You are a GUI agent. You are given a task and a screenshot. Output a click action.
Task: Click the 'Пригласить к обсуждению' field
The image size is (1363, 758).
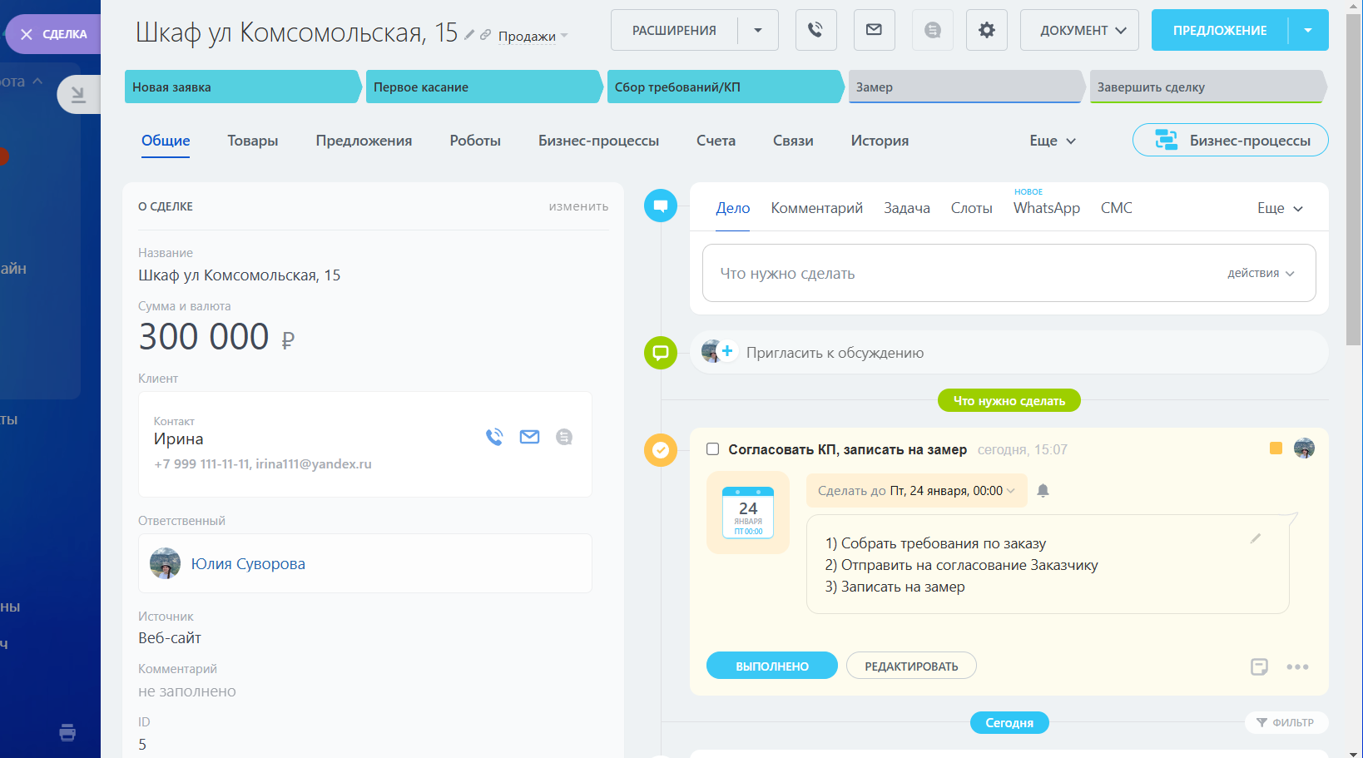1009,353
